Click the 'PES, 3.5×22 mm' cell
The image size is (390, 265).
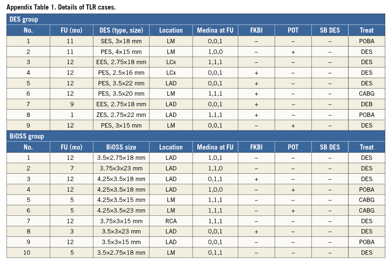point(121,83)
